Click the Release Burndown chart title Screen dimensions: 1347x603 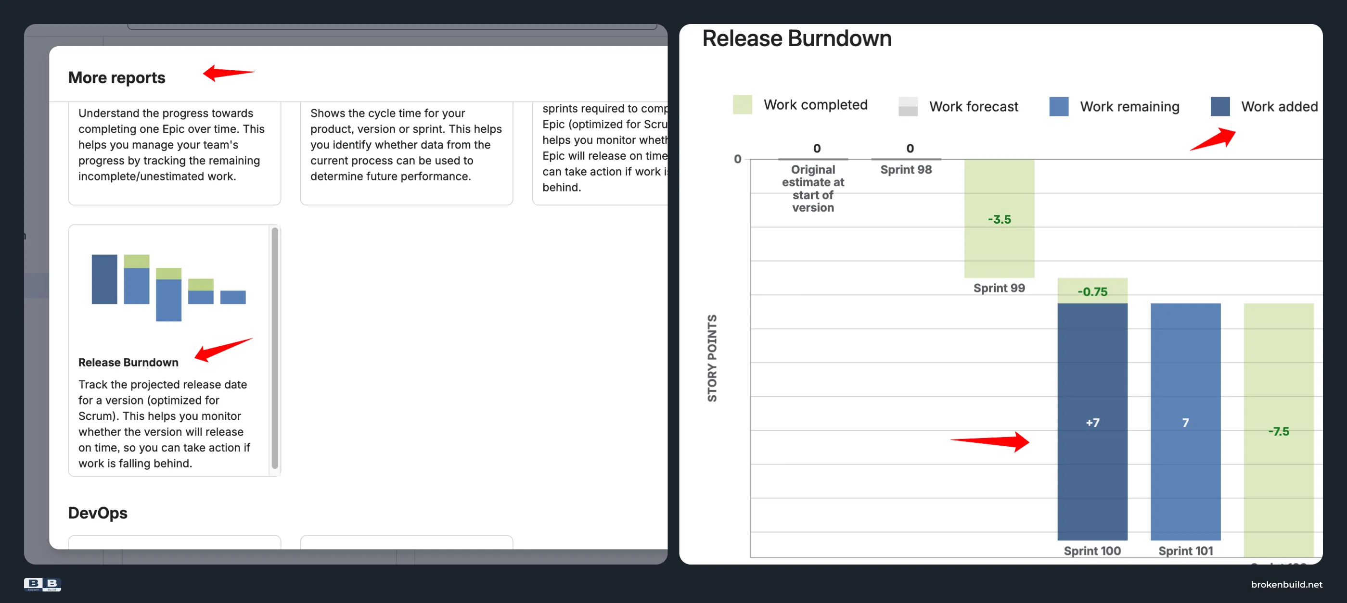(796, 38)
